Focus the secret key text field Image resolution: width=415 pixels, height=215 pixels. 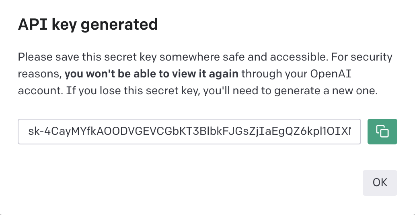[189, 131]
